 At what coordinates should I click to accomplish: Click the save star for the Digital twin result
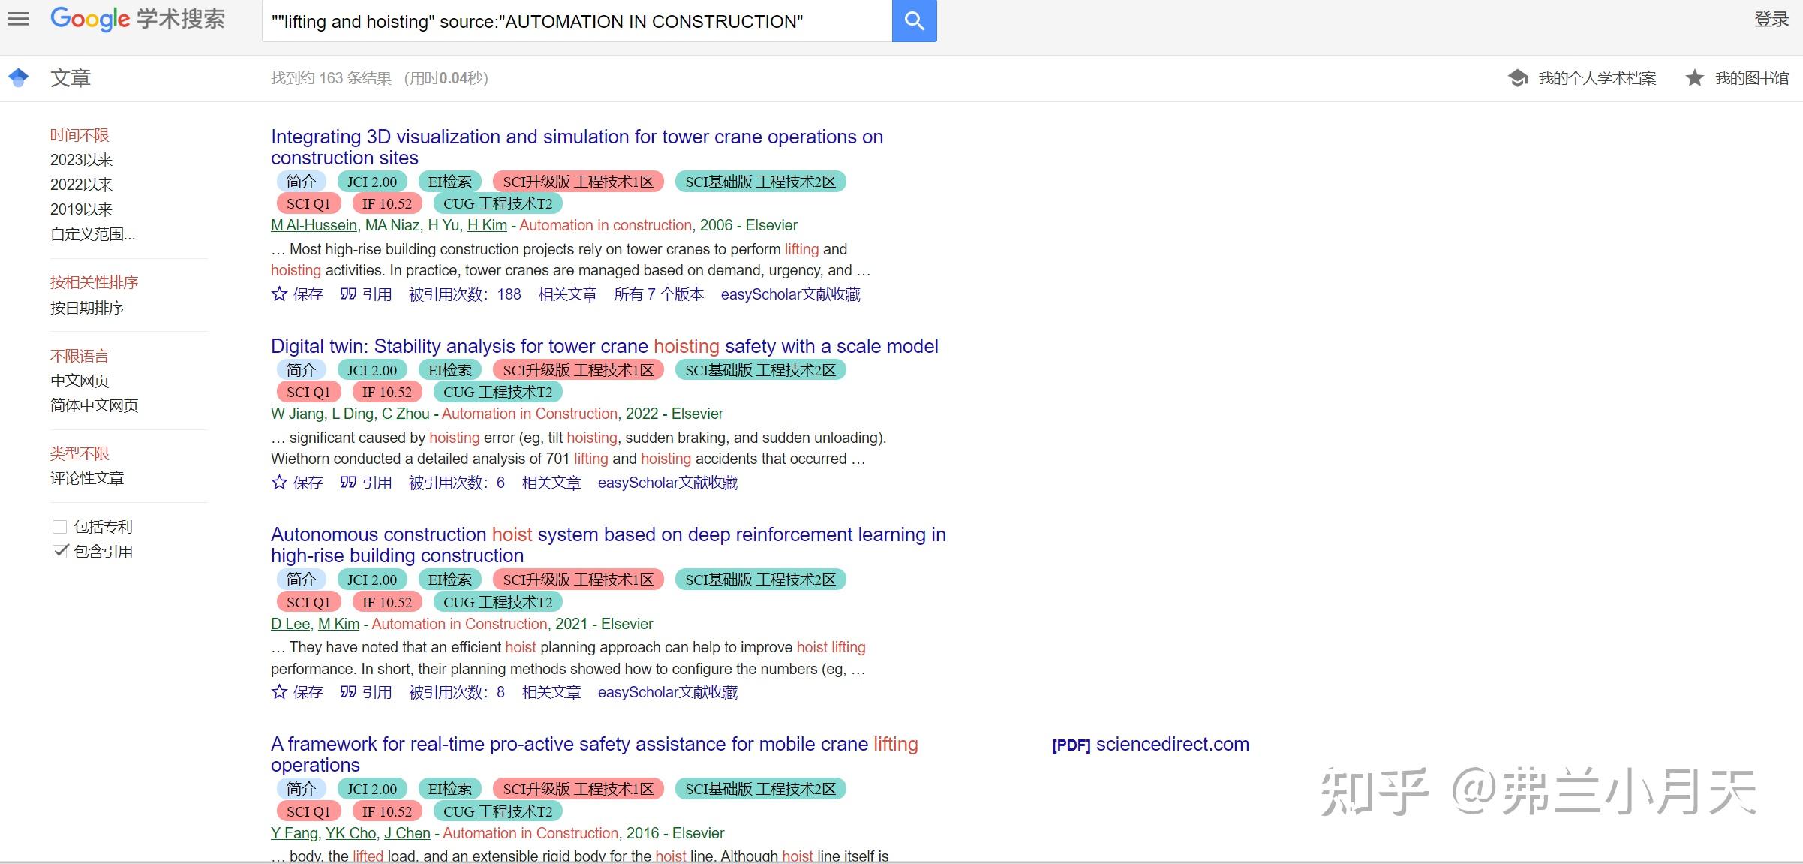[279, 483]
